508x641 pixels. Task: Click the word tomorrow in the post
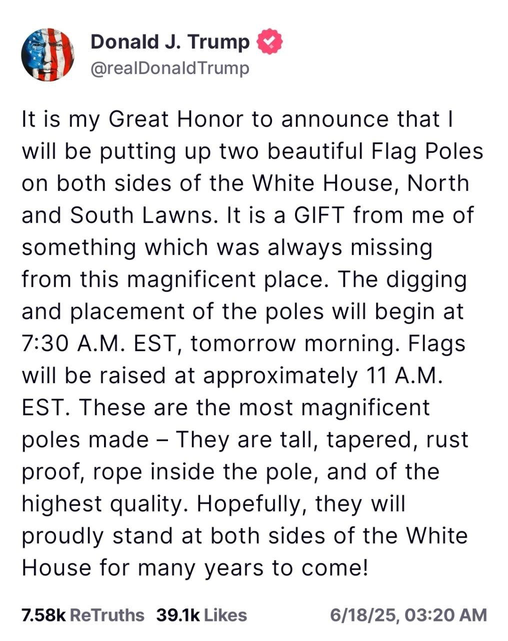[x=243, y=344]
